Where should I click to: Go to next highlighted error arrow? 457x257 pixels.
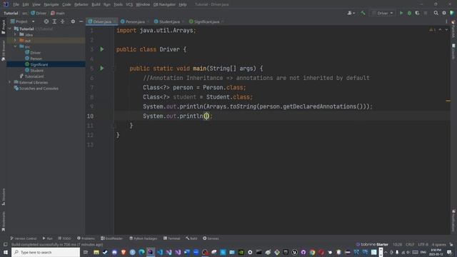click(446, 30)
